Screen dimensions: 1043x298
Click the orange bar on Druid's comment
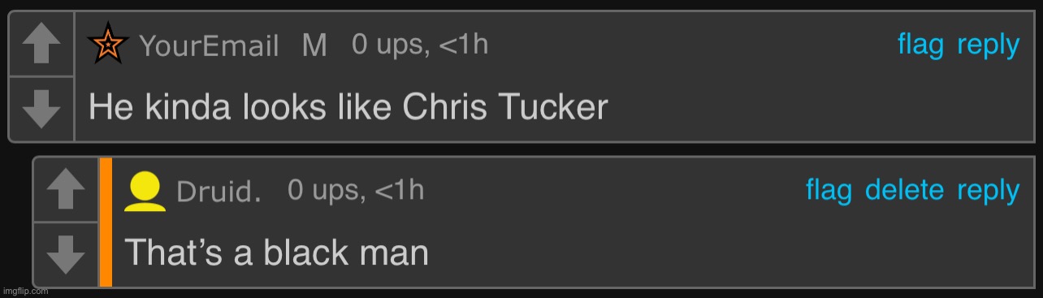(x=106, y=222)
